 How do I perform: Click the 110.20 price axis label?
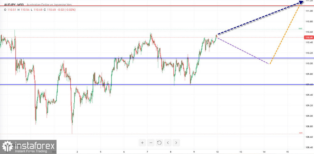tap(309, 53)
